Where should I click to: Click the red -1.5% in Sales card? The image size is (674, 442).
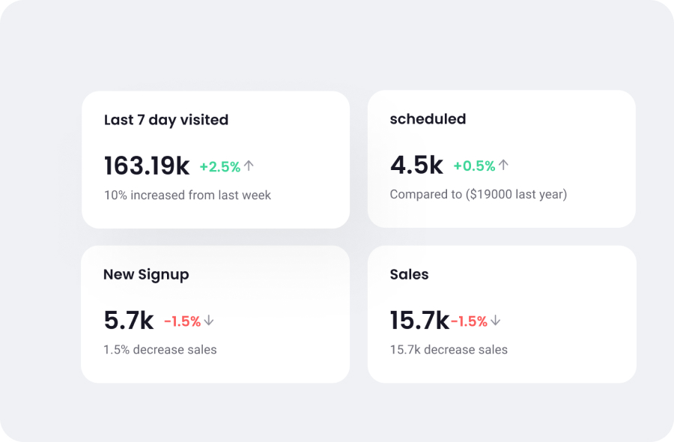470,321
